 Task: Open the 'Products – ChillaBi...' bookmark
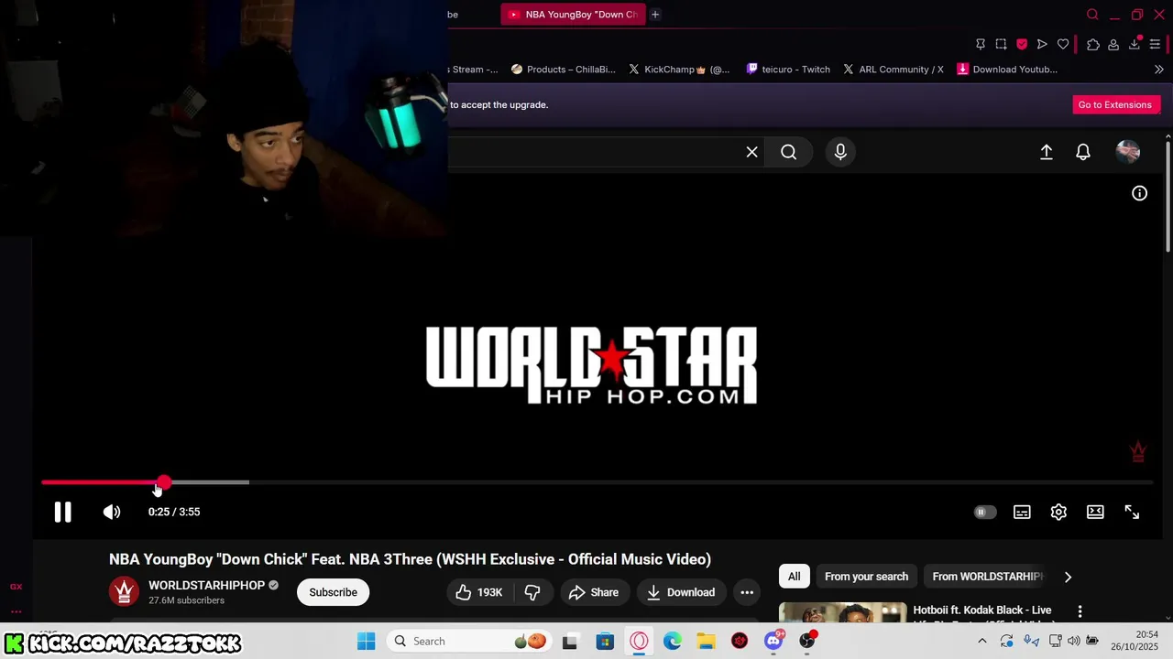tap(563, 69)
